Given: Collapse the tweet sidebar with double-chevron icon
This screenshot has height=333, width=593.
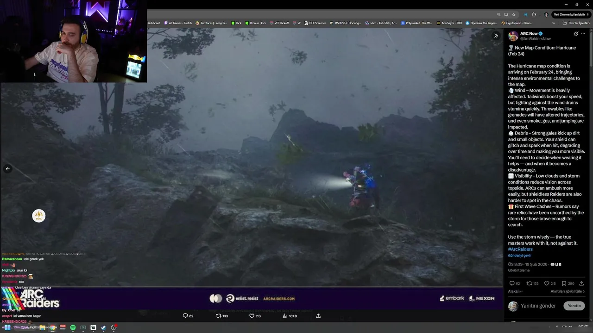Looking at the screenshot, I should (496, 36).
